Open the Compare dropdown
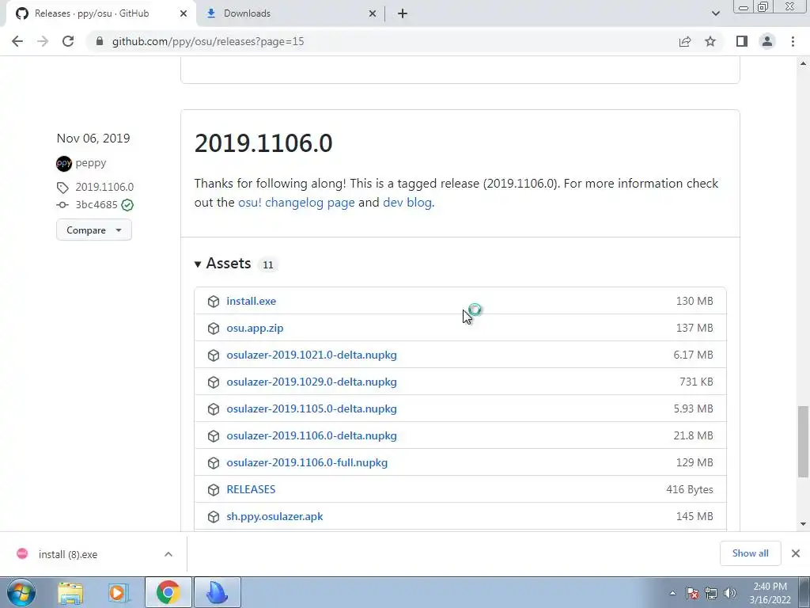Image resolution: width=810 pixels, height=608 pixels. click(94, 230)
